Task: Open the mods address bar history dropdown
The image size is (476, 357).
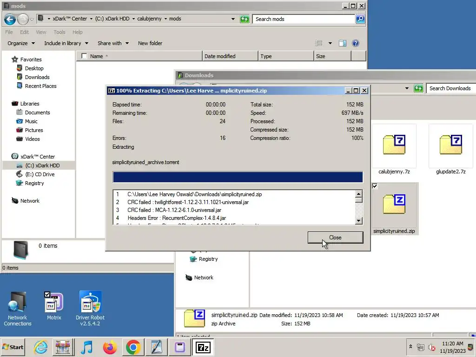Action: tap(233, 19)
